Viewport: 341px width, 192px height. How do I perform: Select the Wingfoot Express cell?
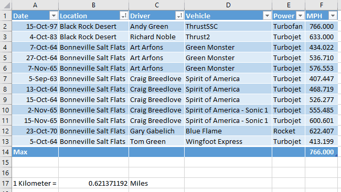click(228, 141)
